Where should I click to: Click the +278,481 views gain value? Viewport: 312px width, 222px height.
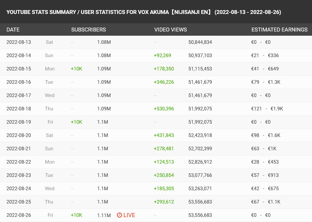coord(164,149)
